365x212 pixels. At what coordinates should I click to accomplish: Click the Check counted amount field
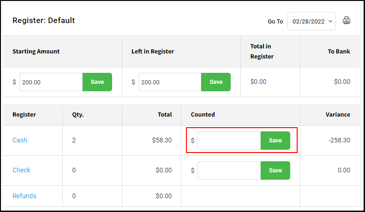229,171
